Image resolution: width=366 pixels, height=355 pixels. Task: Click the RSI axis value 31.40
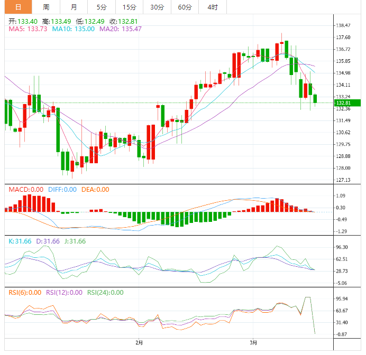point(342,323)
